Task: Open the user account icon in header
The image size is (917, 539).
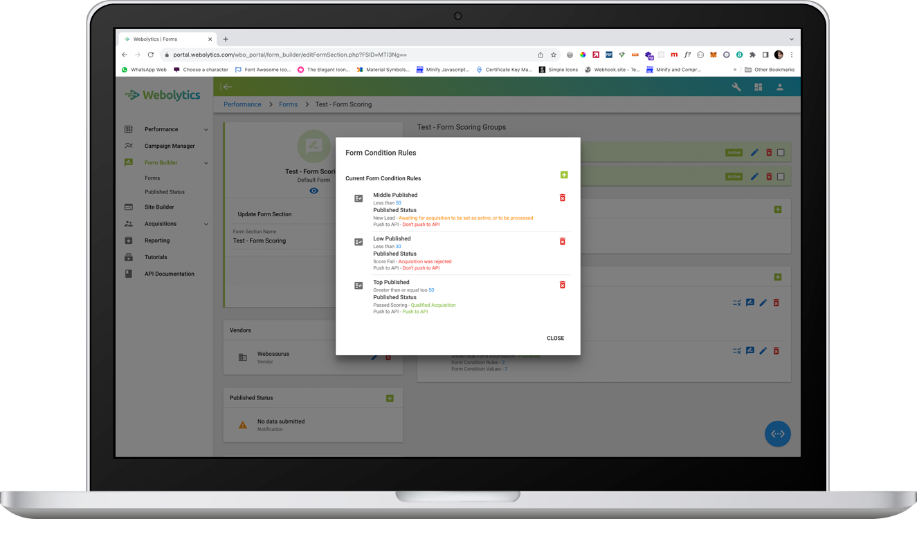Action: point(780,87)
